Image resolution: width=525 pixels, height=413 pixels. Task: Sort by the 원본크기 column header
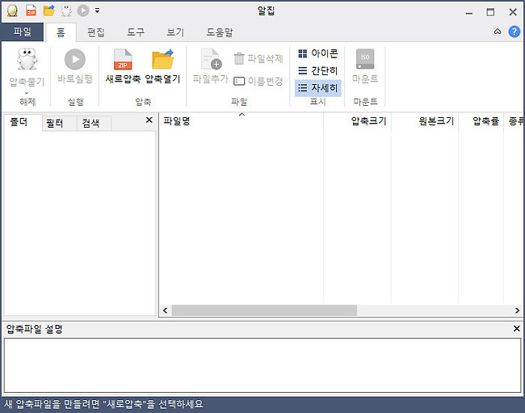(425, 121)
